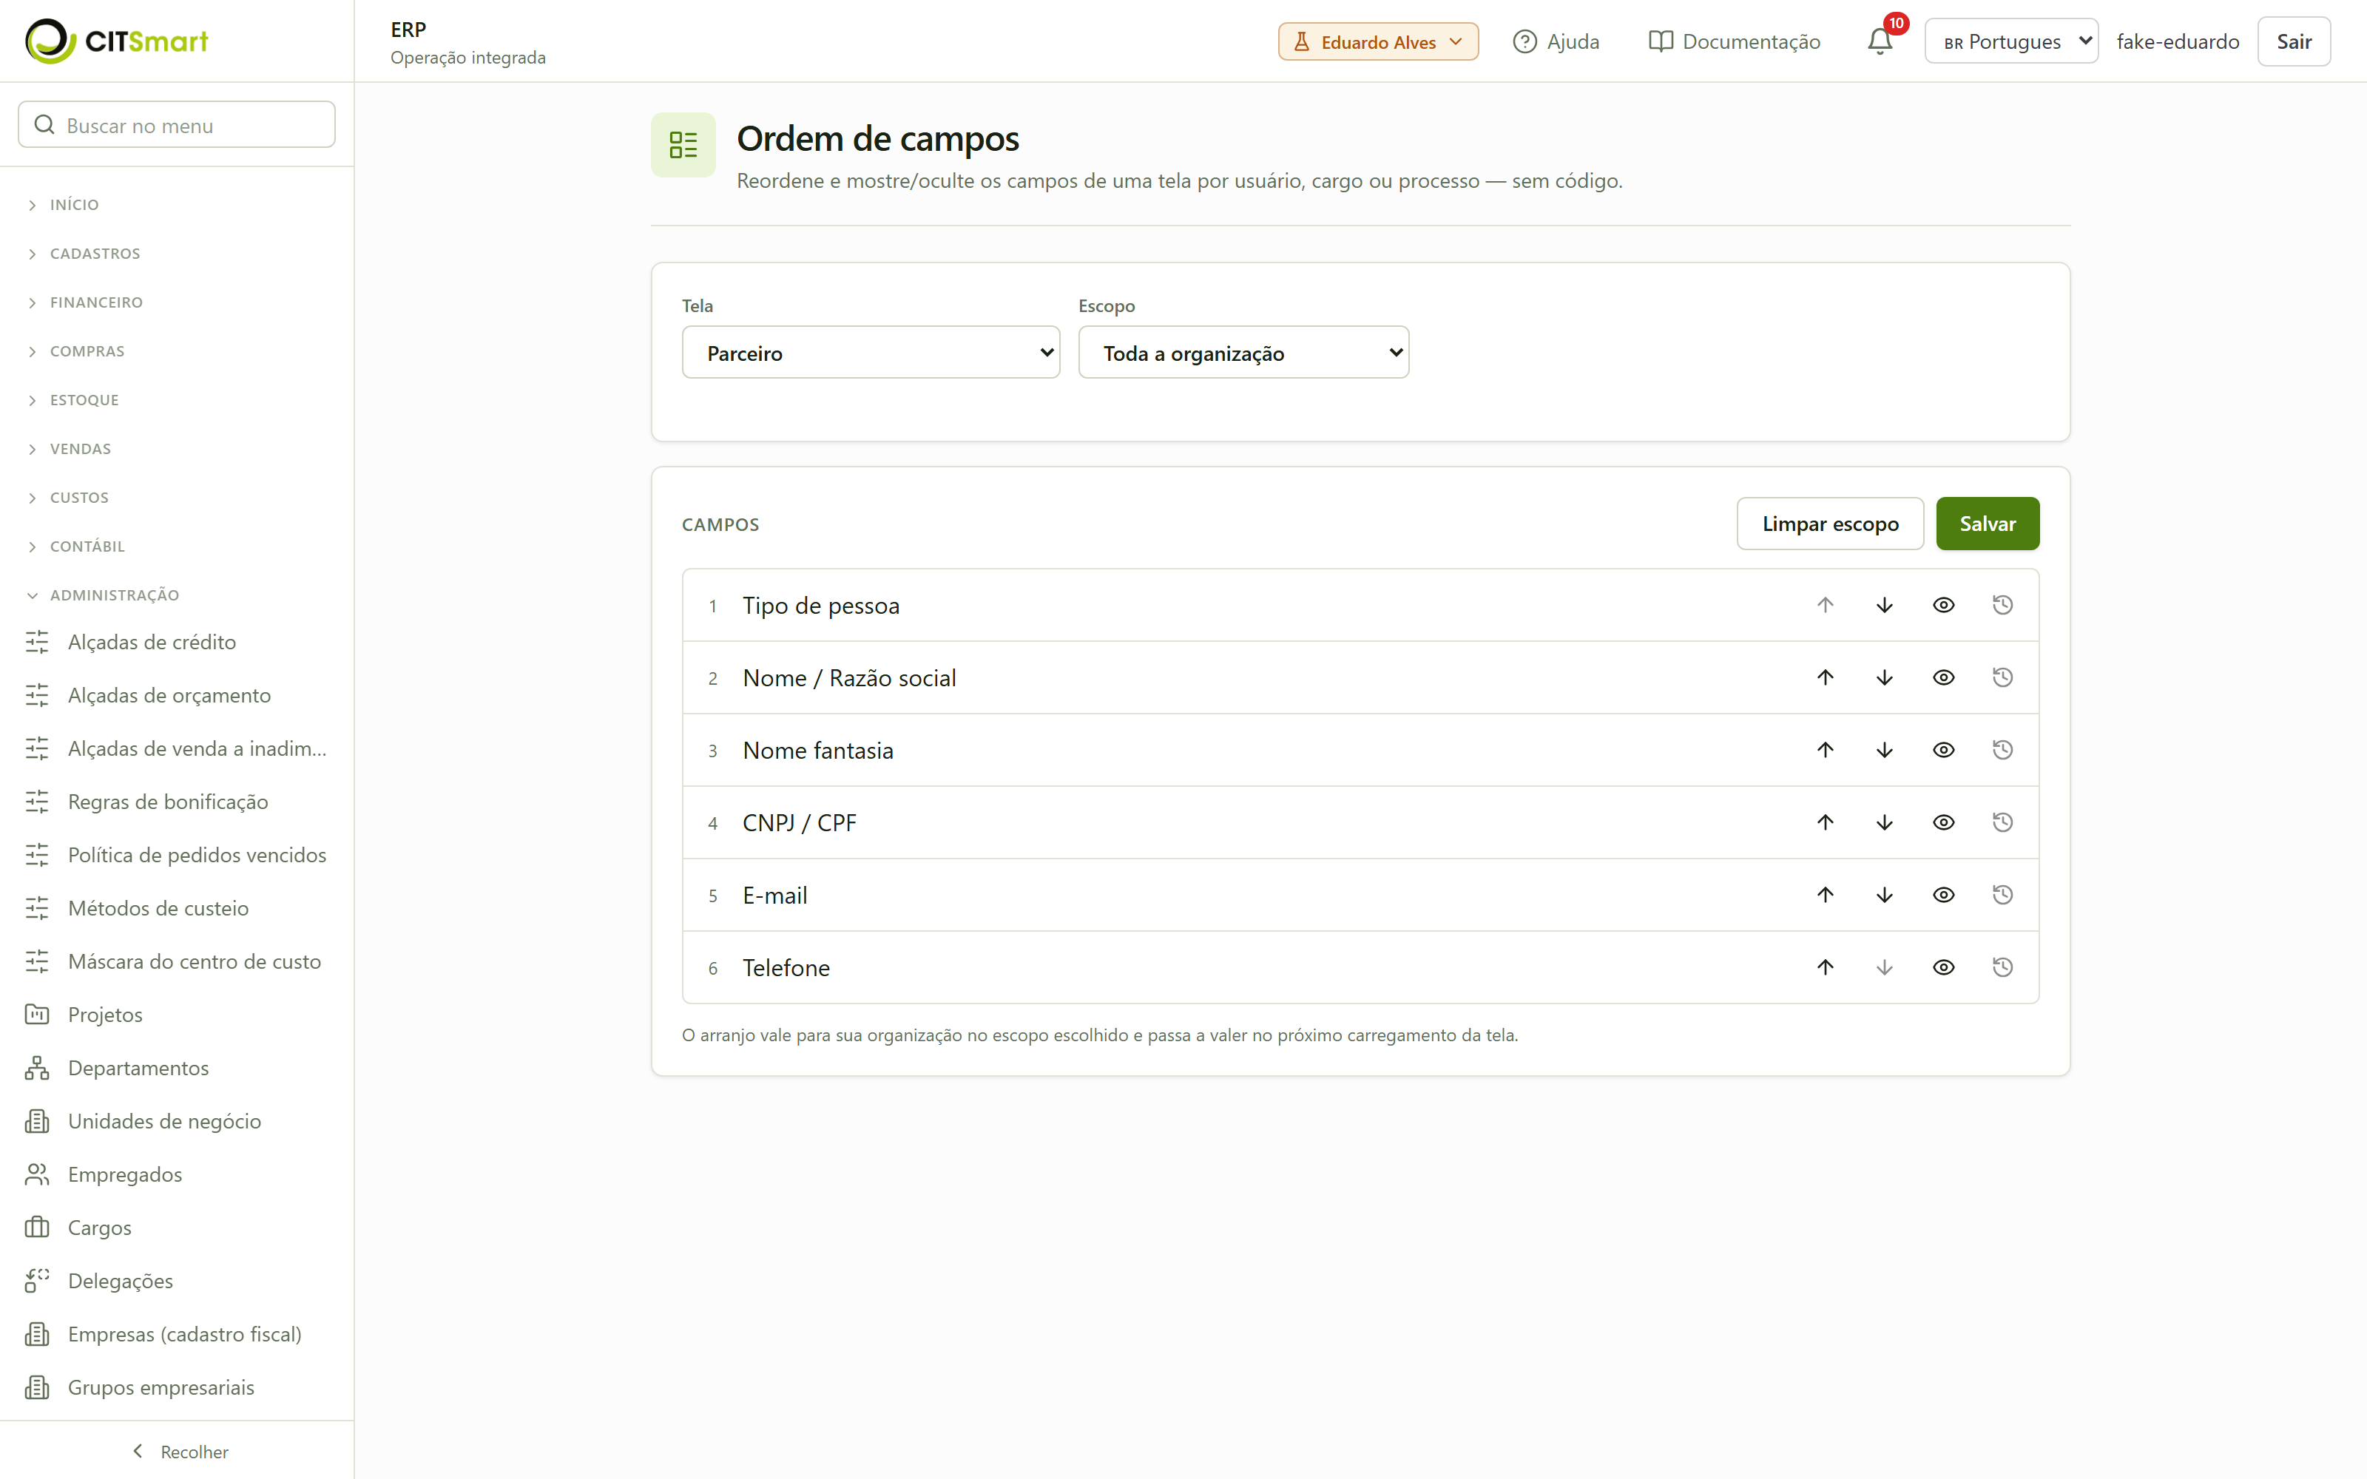This screenshot has height=1479, width=2367.
Task: Focus the 'Buscar no menu' search field
Action: pos(177,125)
